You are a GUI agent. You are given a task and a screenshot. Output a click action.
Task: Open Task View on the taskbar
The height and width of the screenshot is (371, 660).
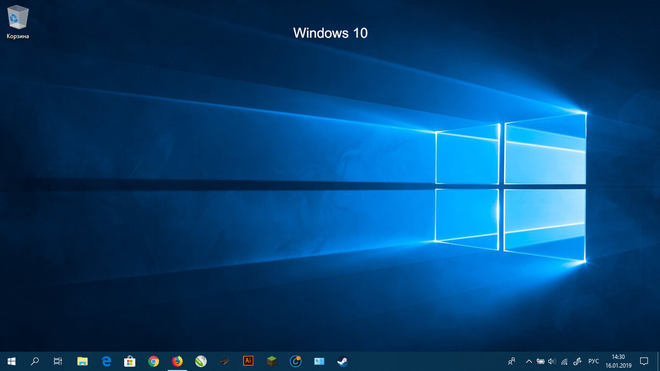coord(58,361)
